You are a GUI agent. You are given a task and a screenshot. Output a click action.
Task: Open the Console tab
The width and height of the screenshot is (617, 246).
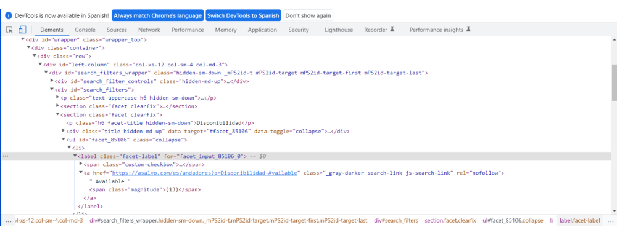pos(85,30)
